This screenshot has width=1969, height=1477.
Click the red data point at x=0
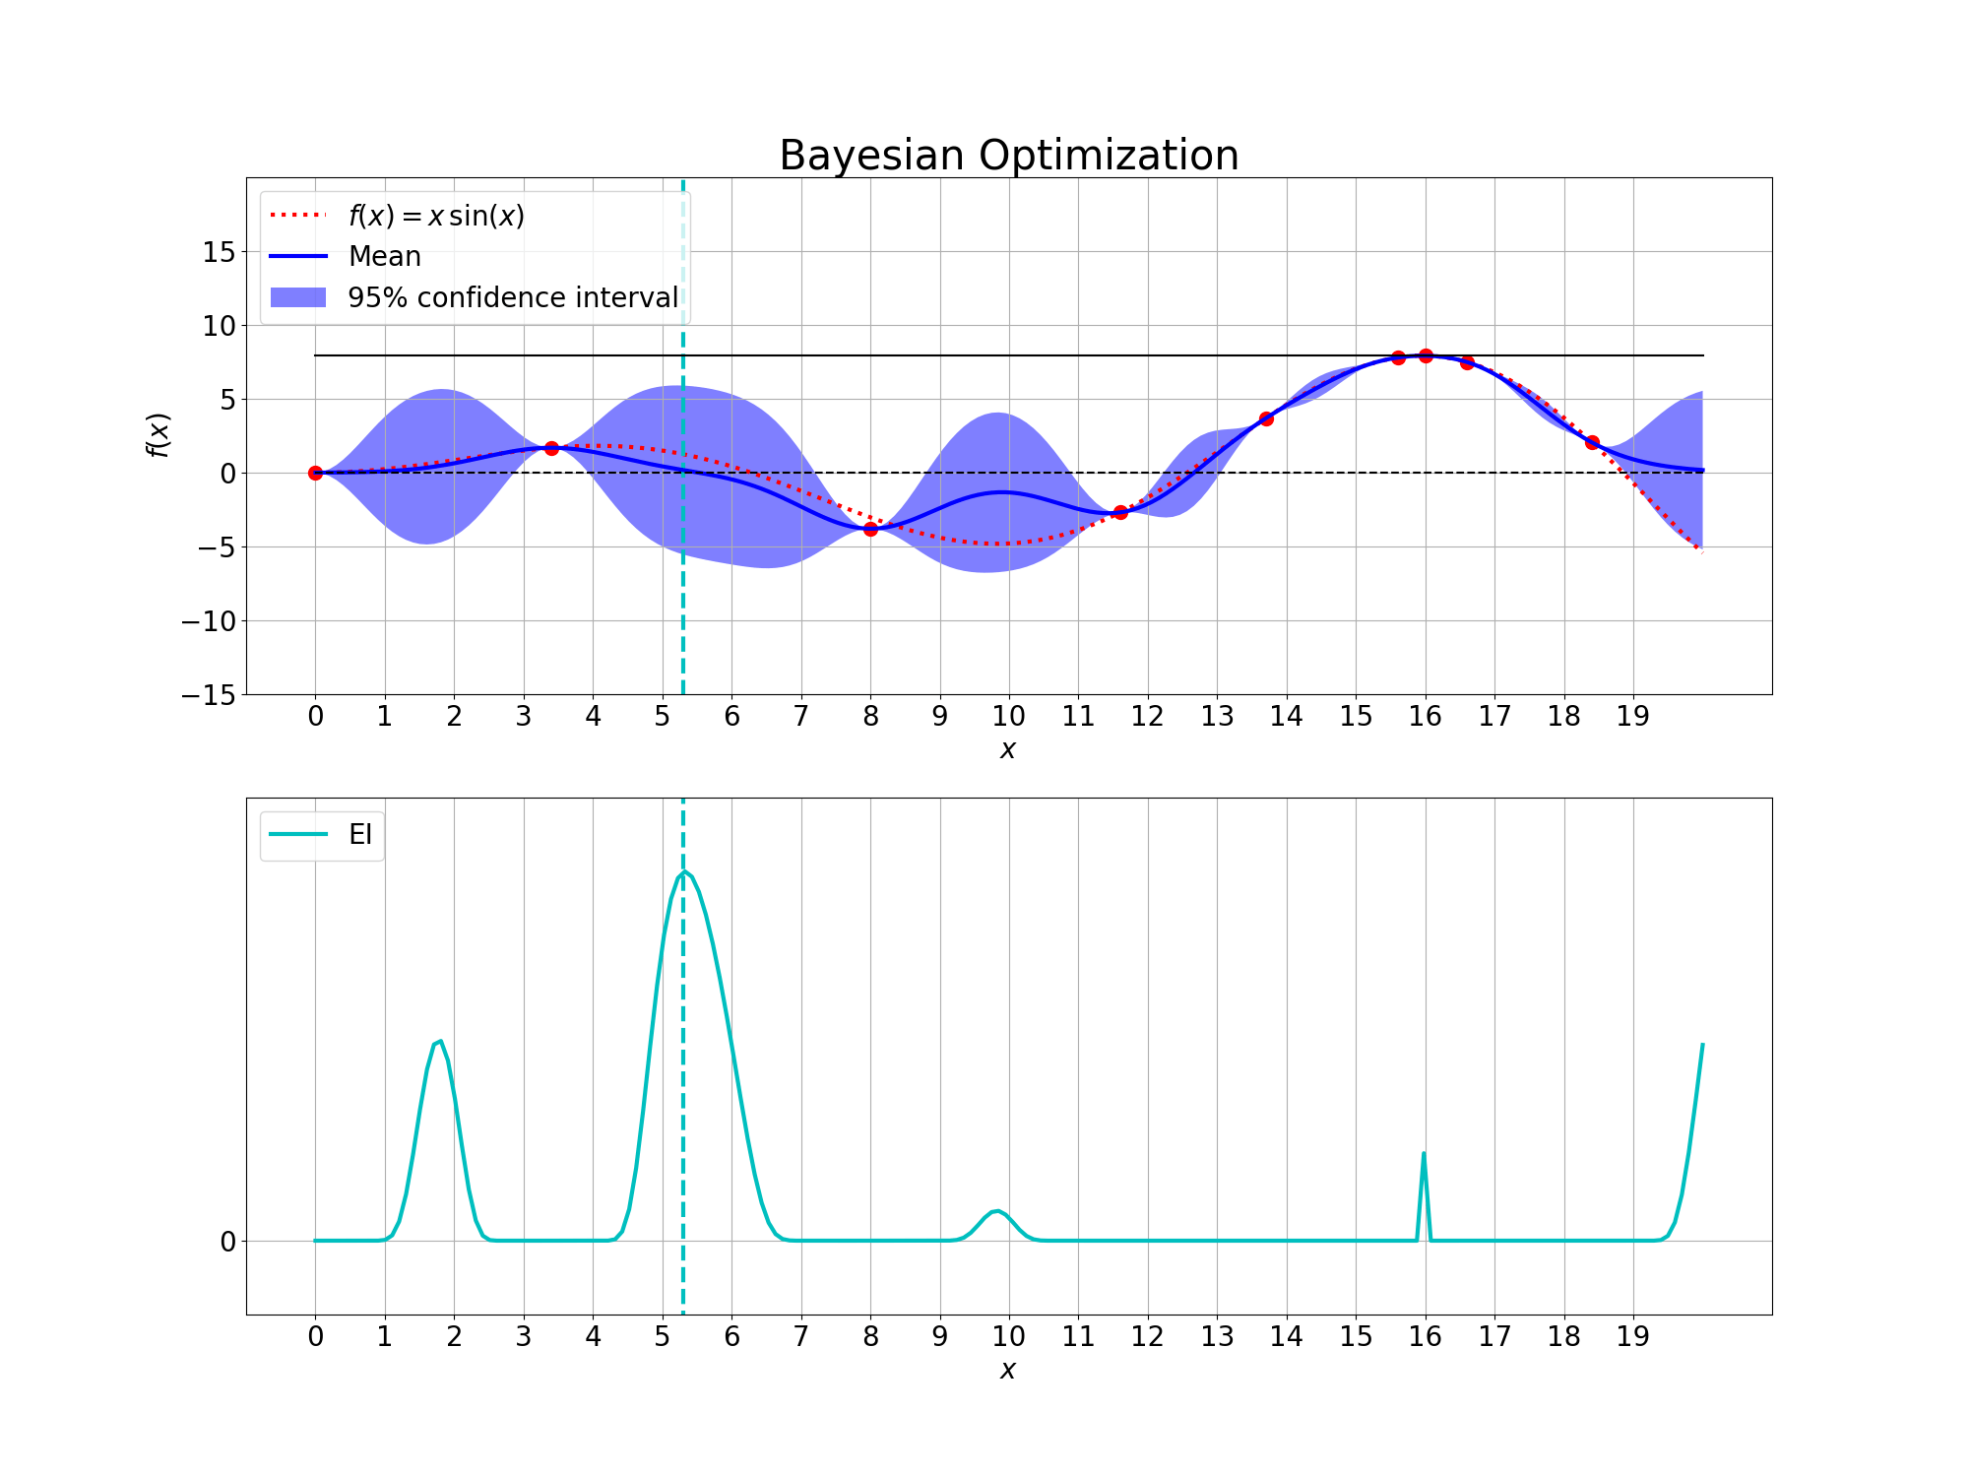tap(315, 473)
